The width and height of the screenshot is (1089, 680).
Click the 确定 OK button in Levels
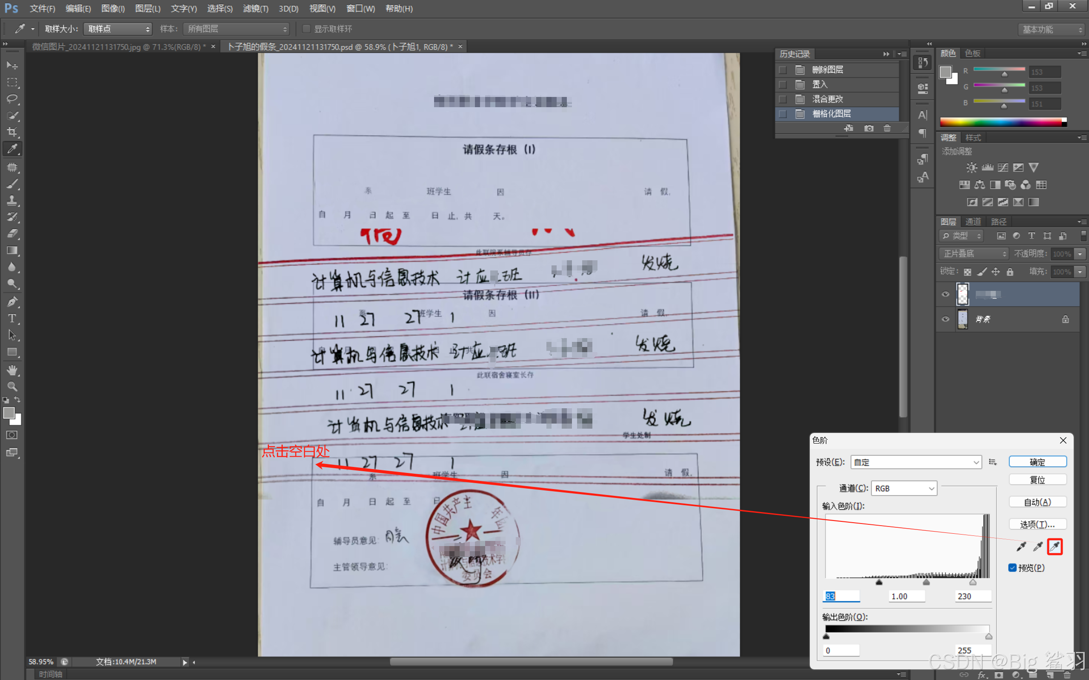coord(1037,462)
